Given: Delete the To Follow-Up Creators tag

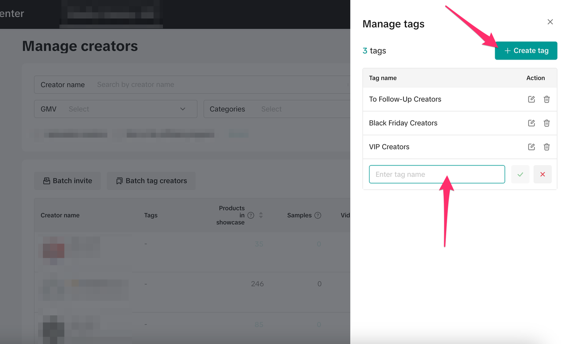Looking at the screenshot, I should point(546,99).
